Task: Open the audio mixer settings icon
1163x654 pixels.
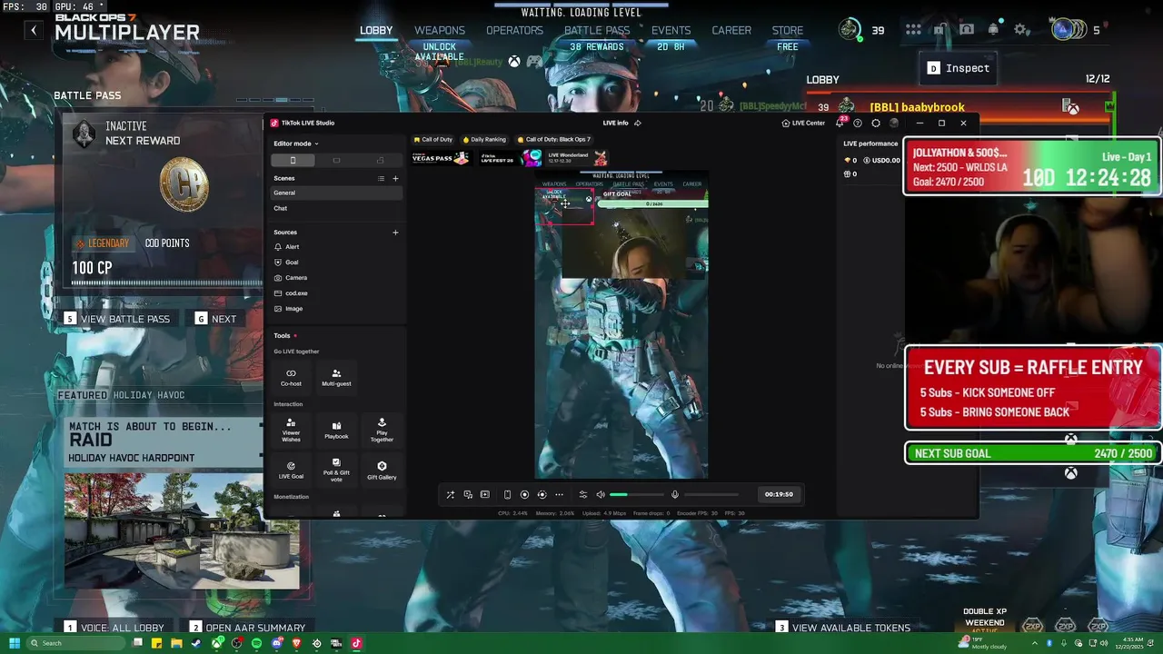Action: (x=583, y=495)
